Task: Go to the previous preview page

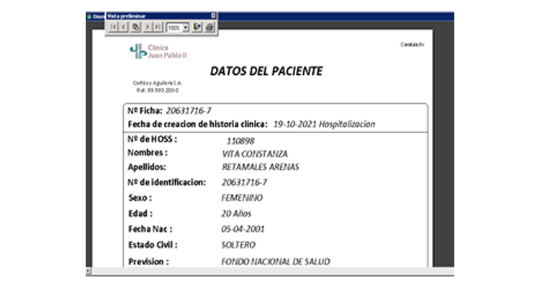Action: pos(123,27)
